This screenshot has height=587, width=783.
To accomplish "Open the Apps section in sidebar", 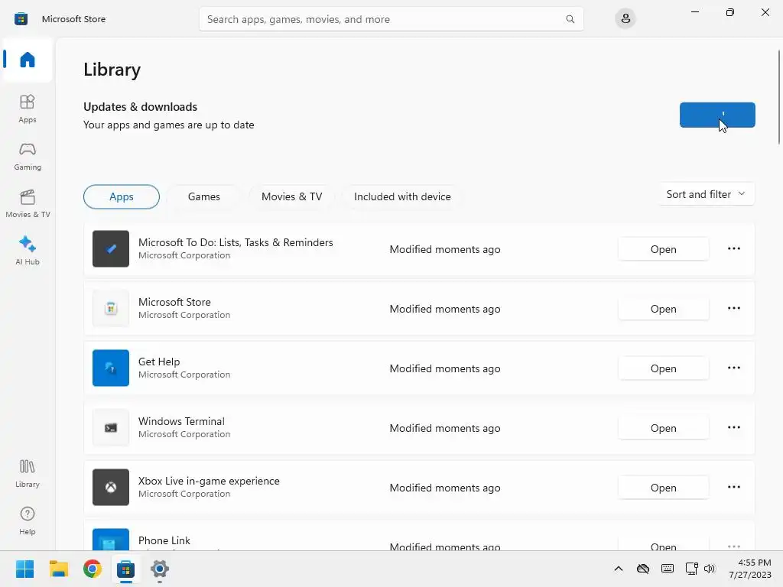I will pyautogui.click(x=28, y=109).
